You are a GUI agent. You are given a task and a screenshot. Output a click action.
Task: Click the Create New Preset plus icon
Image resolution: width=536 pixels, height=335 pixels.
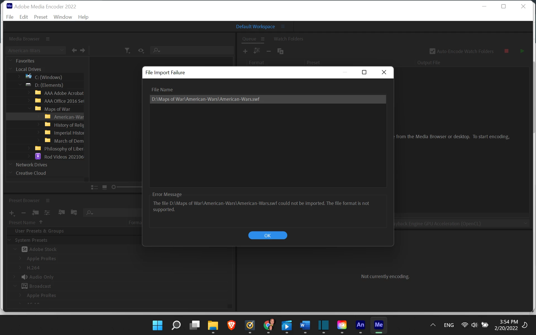click(12, 213)
